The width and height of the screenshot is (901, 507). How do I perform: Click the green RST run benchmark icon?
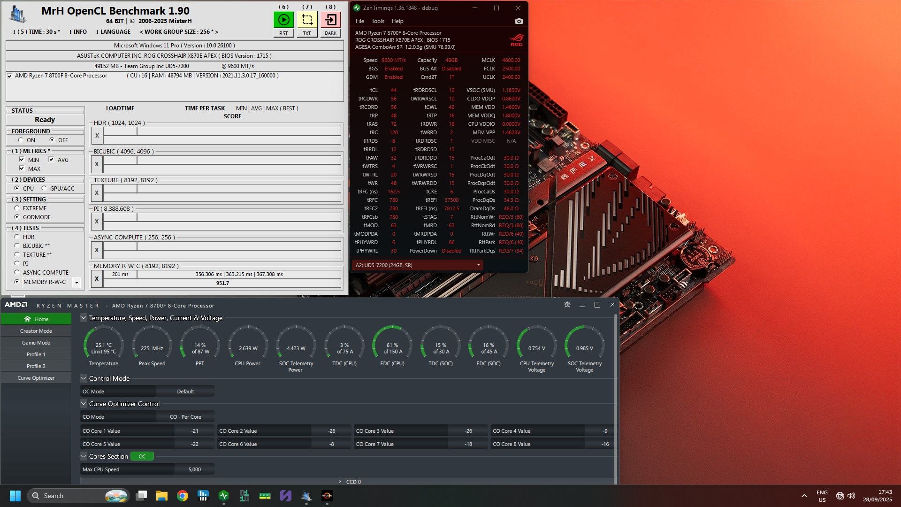coord(283,20)
